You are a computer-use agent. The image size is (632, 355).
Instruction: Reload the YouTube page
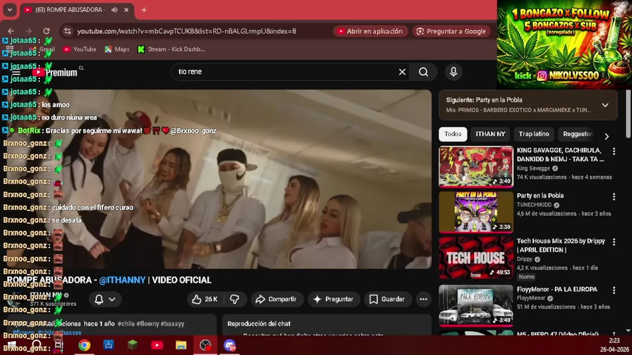click(46, 31)
